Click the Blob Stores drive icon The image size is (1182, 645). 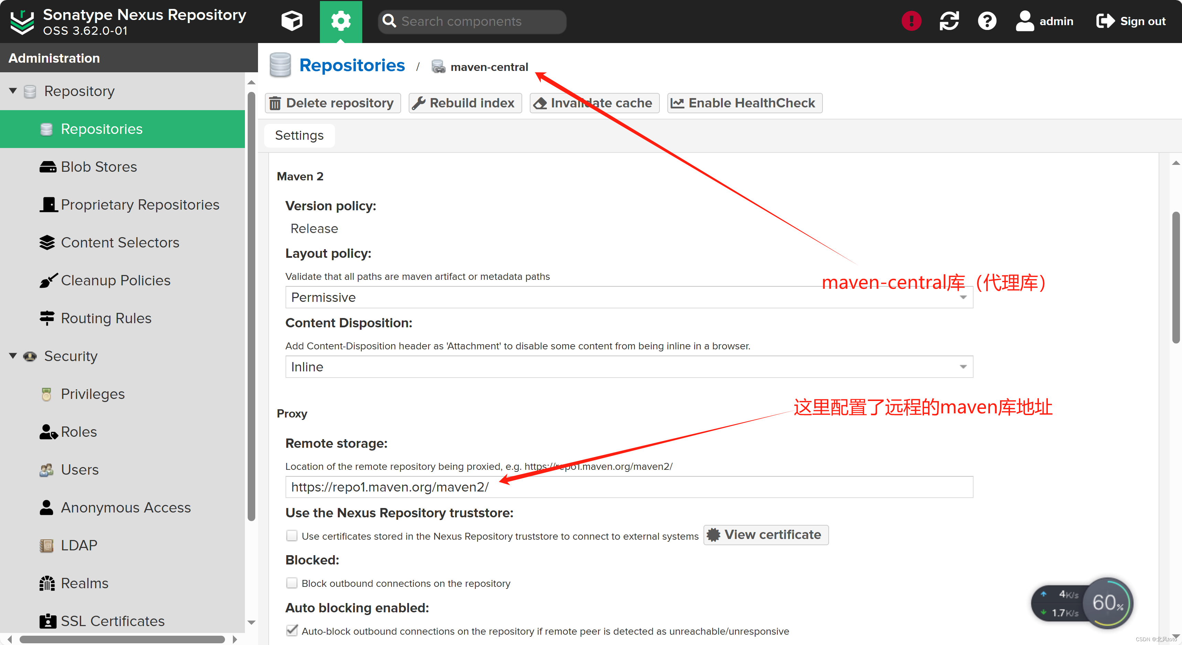(x=48, y=167)
